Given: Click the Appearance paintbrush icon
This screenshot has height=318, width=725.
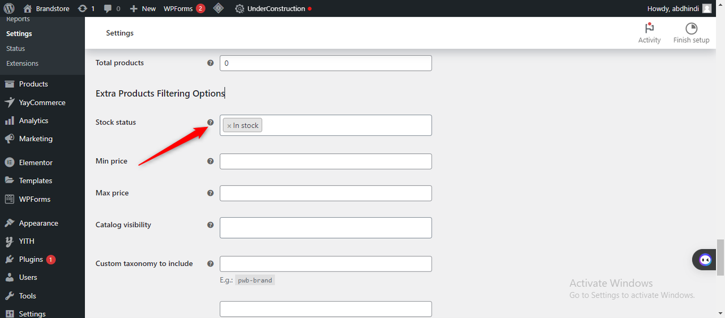Looking at the screenshot, I should click(x=9, y=223).
